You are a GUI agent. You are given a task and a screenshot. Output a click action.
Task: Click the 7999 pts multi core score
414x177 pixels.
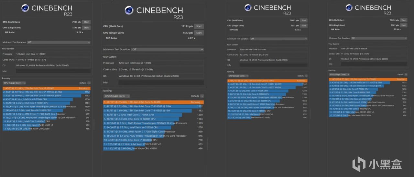point(76,22)
